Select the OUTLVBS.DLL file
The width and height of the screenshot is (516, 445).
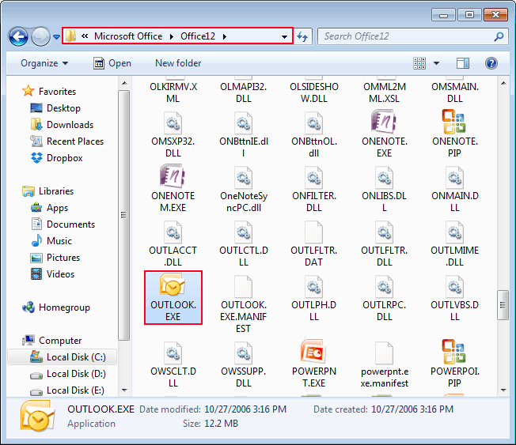pos(455,298)
